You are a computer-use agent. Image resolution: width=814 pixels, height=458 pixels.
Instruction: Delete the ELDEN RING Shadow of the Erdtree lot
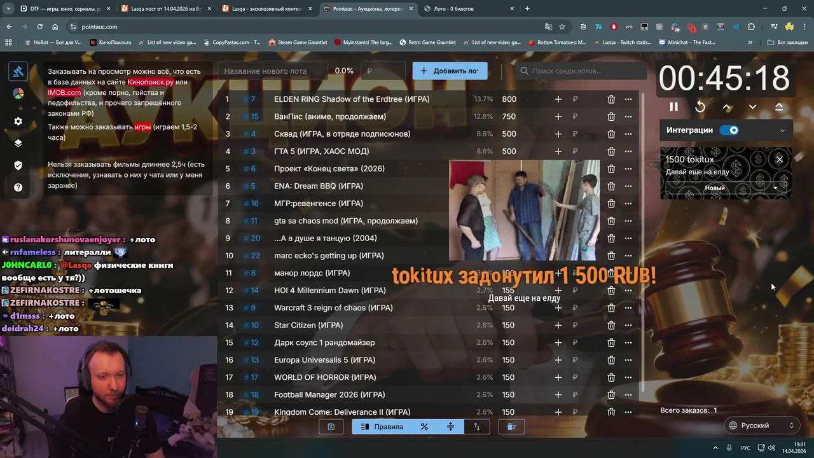tap(610, 99)
